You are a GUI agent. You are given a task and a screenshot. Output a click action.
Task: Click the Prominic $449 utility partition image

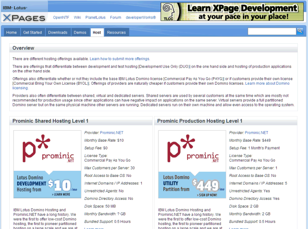pos(192,164)
